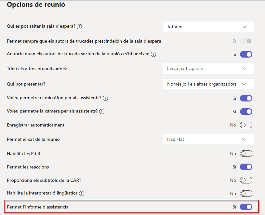The width and height of the screenshot is (265, 215).
Task: Enable Proporciona els subtítols de la CART
Action: point(246,180)
